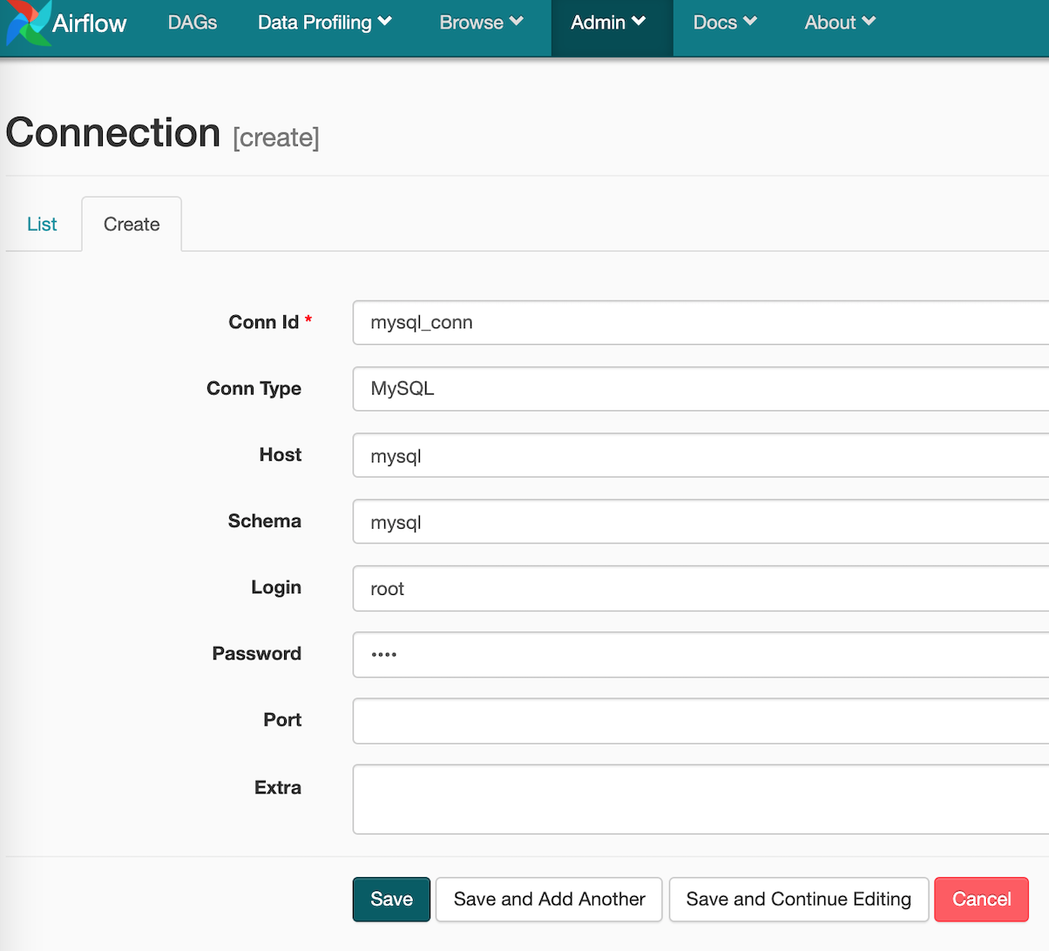Open the DAGs page
The height and width of the screenshot is (951, 1049).
click(x=193, y=23)
